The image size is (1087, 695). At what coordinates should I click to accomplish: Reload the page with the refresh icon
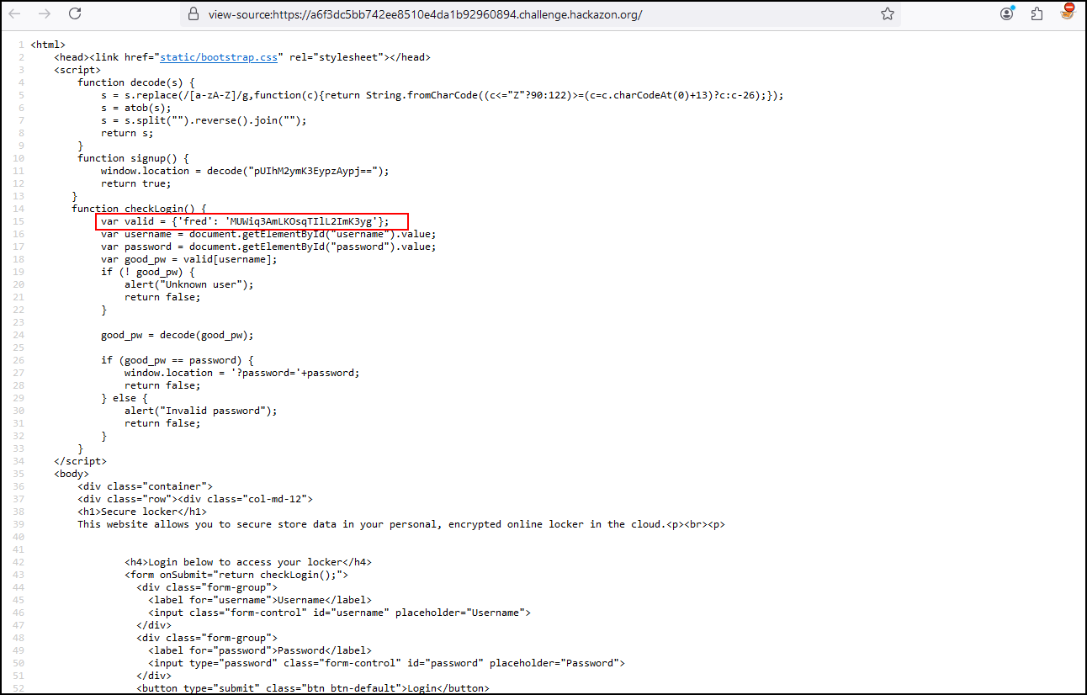(75, 14)
